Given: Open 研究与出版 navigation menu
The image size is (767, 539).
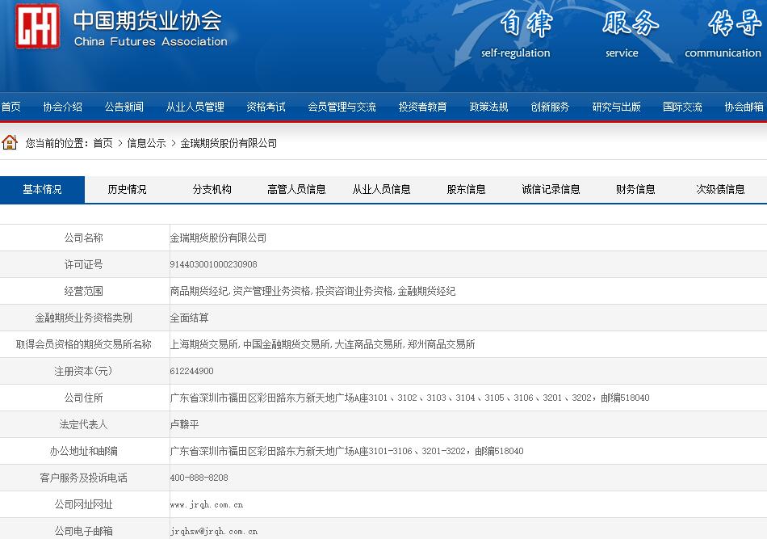Looking at the screenshot, I should point(616,107).
